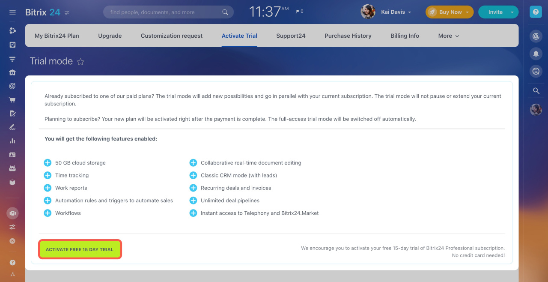Click the search magnifier on right panel

pos(536,91)
